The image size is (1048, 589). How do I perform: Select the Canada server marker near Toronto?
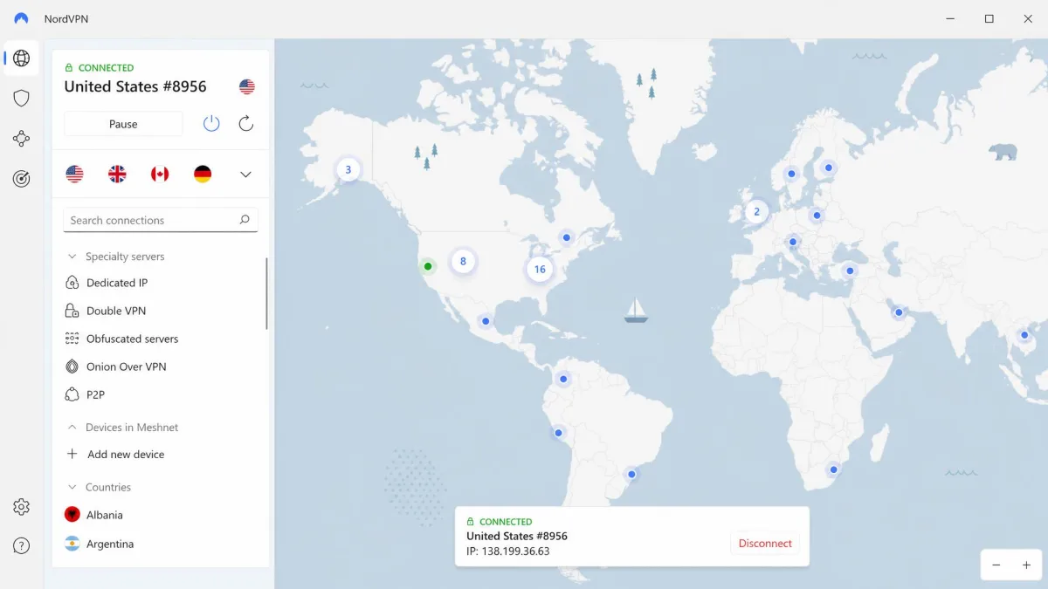coord(567,237)
